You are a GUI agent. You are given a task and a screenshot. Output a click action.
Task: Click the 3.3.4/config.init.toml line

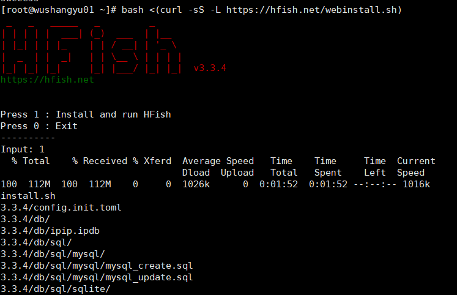coord(61,207)
